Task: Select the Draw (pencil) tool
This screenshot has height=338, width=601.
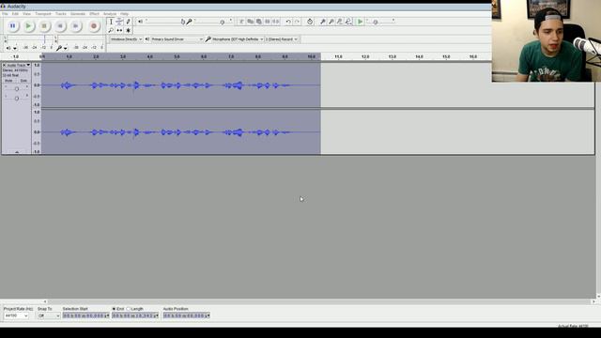Action: tap(128, 22)
